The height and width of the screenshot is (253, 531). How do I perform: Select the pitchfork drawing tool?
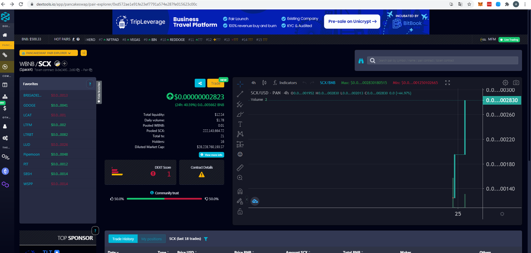click(x=240, y=105)
